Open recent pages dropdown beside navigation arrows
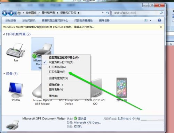The image size is (174, 133). pyautogui.click(x=15, y=13)
